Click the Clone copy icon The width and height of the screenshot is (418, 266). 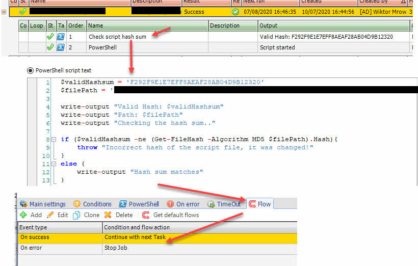click(76, 215)
